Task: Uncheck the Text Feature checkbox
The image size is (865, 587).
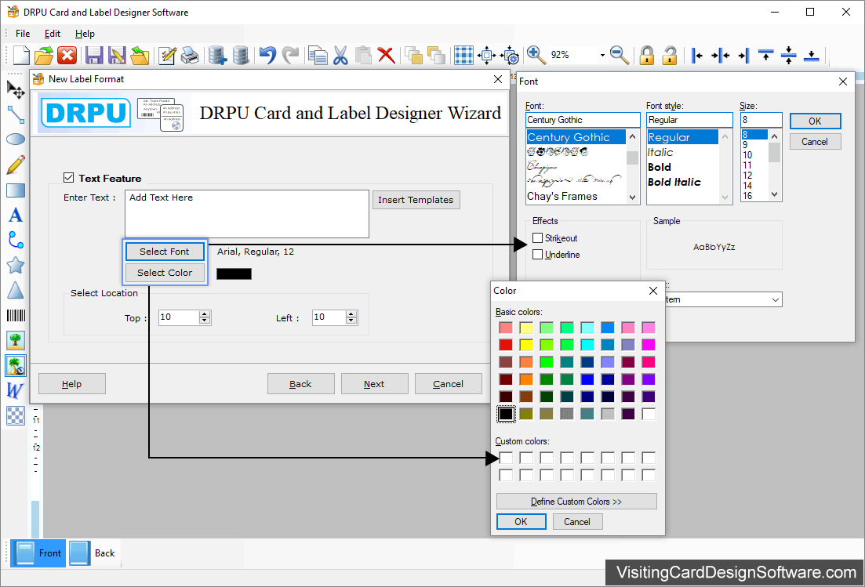Action: [x=68, y=177]
